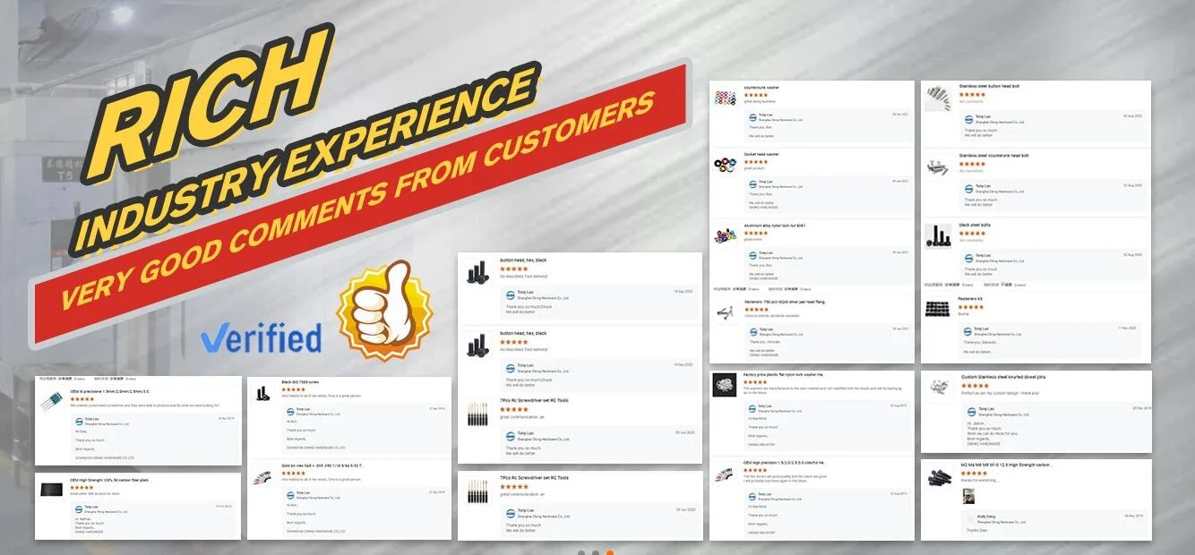
Task: Click the Black steel bolts product thumbnail
Action: click(x=938, y=235)
